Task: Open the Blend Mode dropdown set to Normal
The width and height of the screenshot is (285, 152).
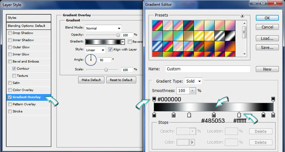Action: 103,28
